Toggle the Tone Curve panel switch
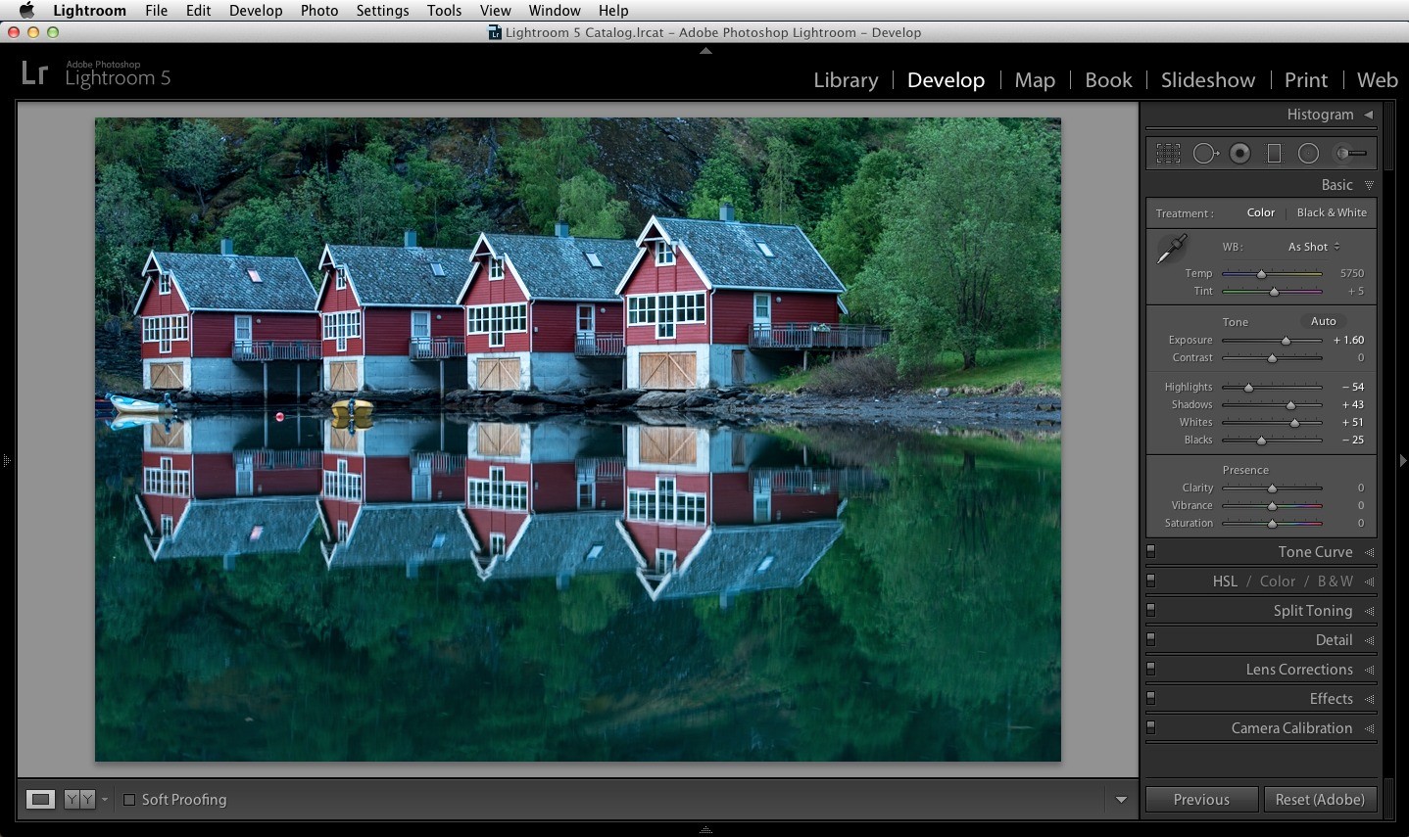This screenshot has width=1409, height=837. [1151, 551]
